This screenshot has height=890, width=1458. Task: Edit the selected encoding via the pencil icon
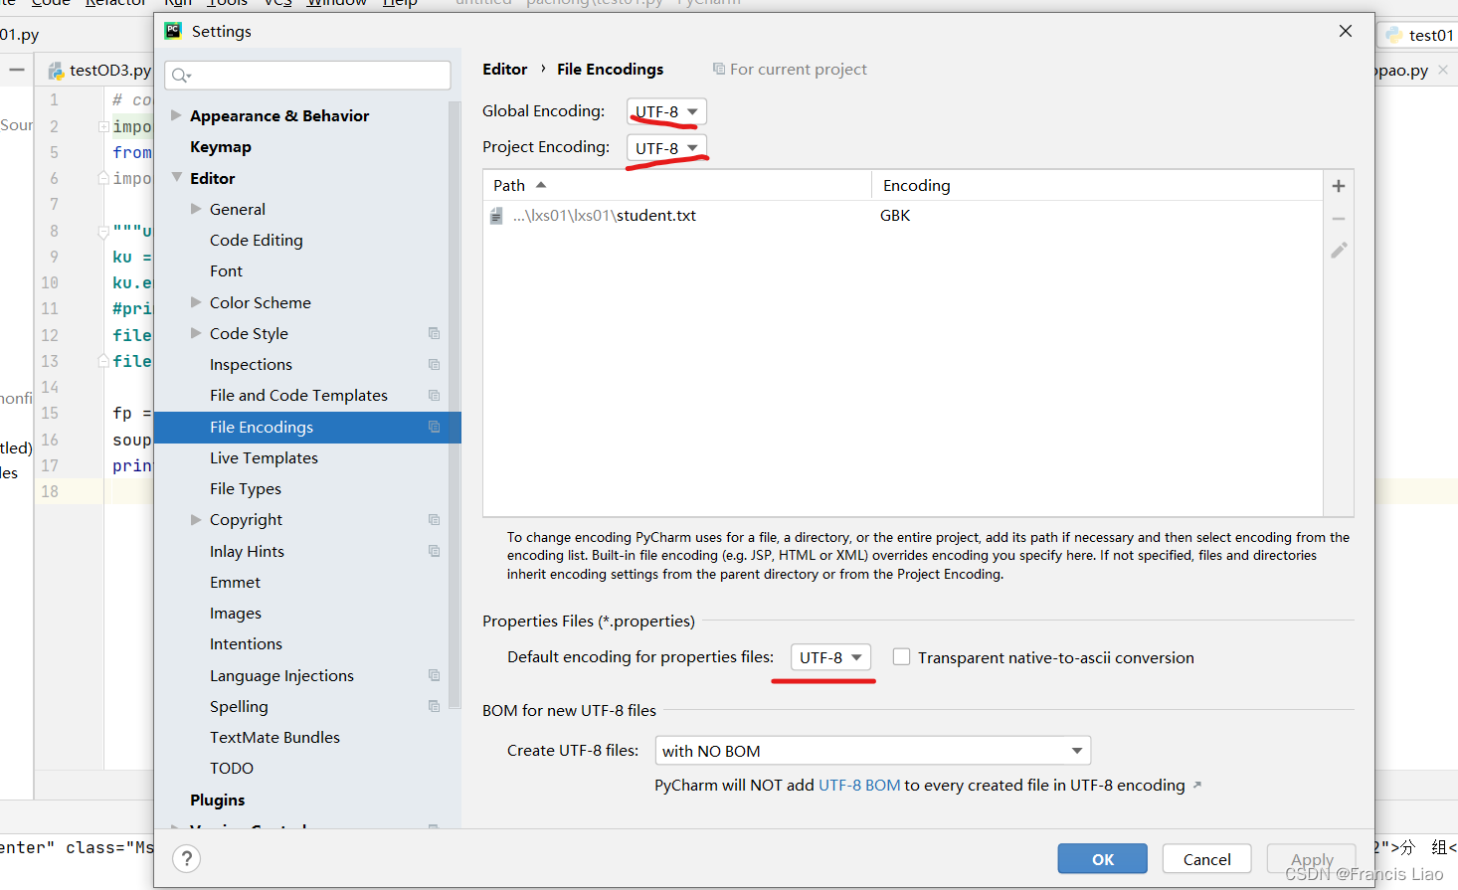click(1339, 251)
